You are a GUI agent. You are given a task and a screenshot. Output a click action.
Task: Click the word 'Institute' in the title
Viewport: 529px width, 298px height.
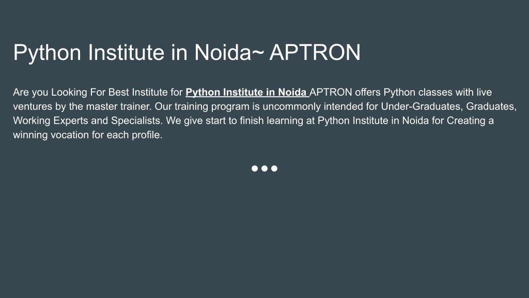click(x=126, y=52)
